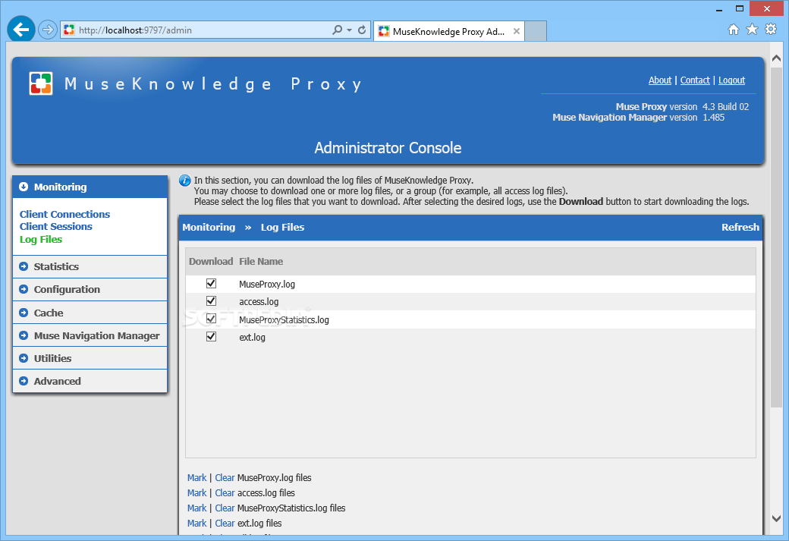Viewport: 789px width, 541px height.
Task: Collapse the Monitoring section arrow icon
Action: tap(24, 187)
